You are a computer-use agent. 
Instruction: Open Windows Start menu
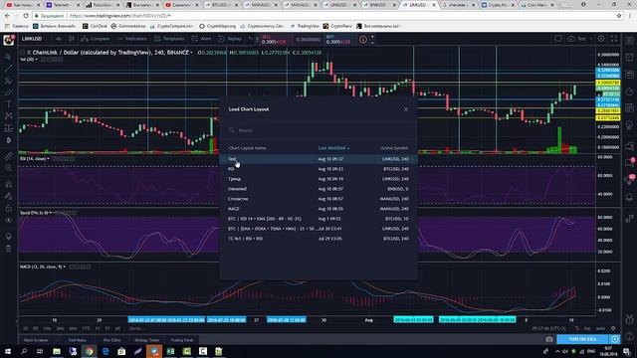pos(8,351)
